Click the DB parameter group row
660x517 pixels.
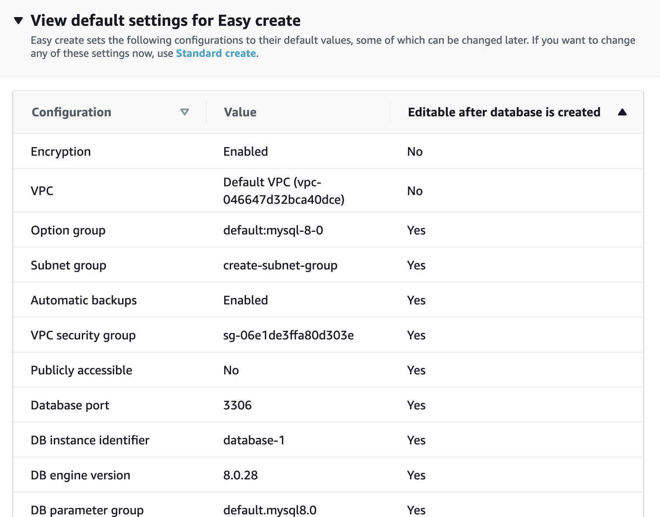point(87,510)
